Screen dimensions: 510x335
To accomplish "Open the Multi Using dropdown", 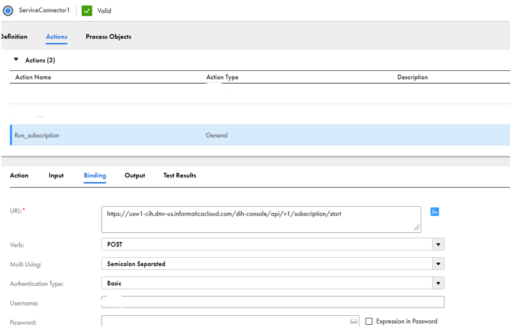I will (438, 264).
